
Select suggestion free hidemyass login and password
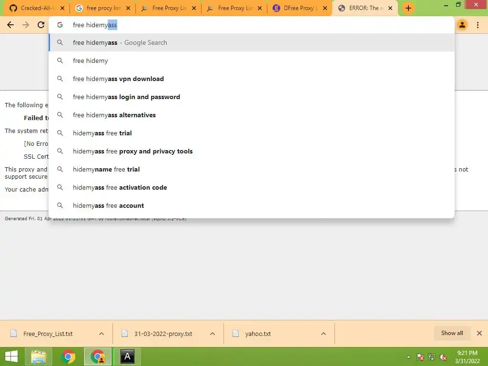252,97
